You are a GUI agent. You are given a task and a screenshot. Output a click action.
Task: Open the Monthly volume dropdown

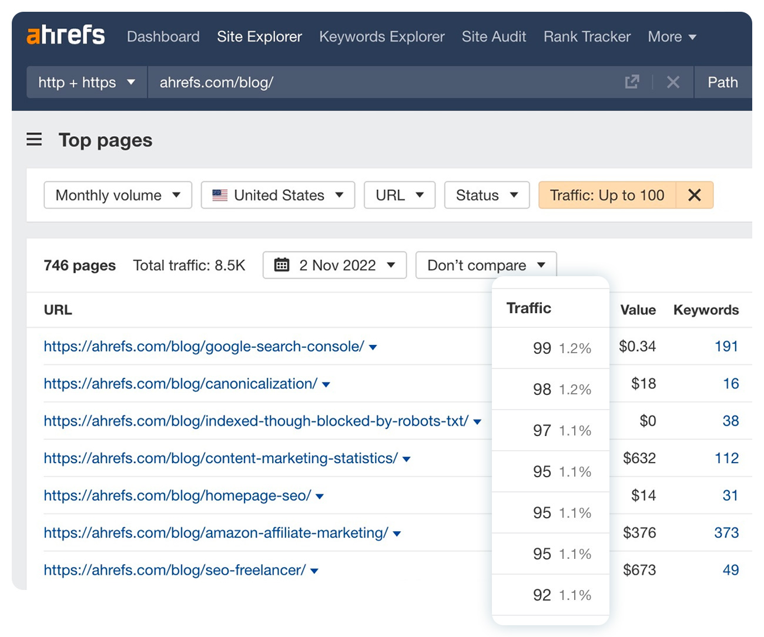[118, 195]
